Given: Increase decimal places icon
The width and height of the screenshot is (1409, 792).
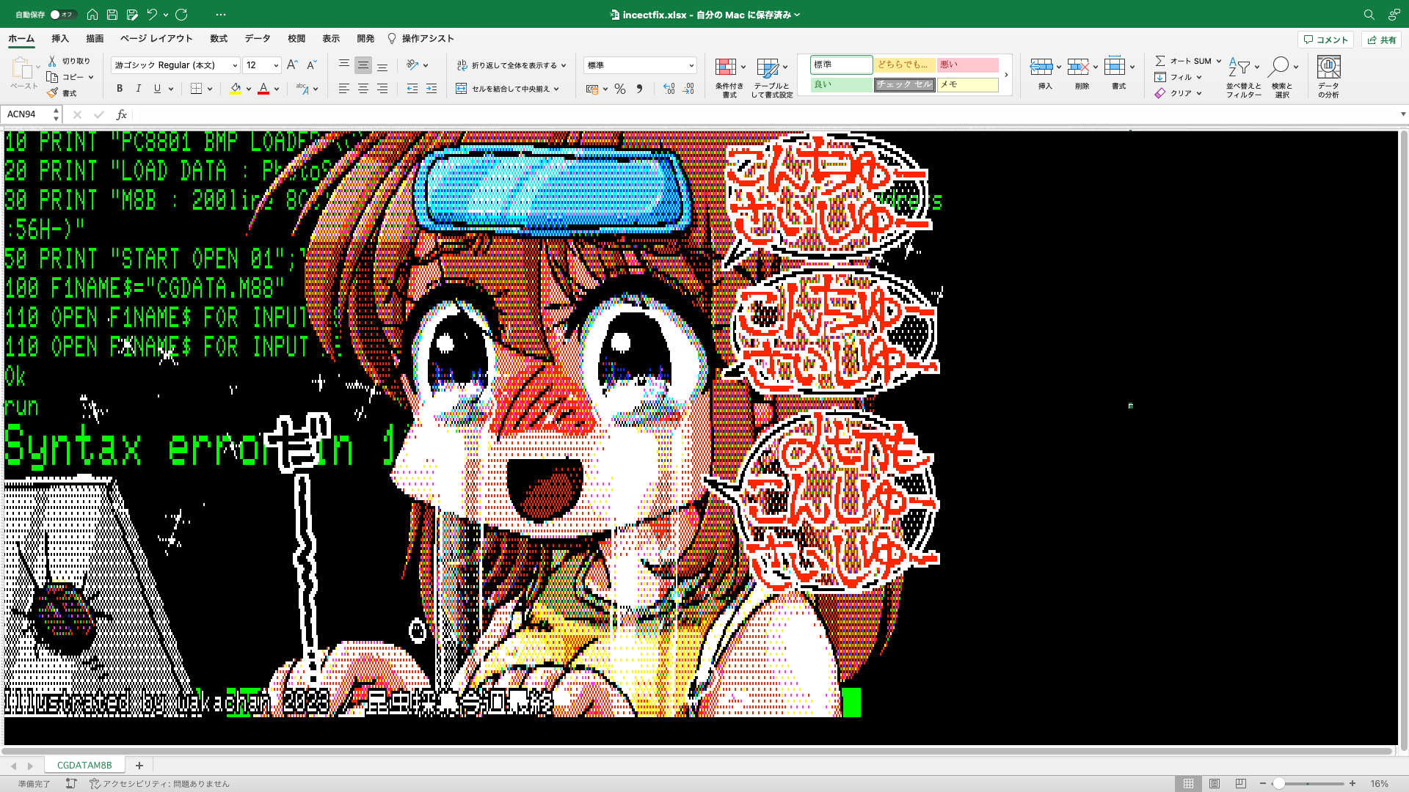Looking at the screenshot, I should point(669,89).
